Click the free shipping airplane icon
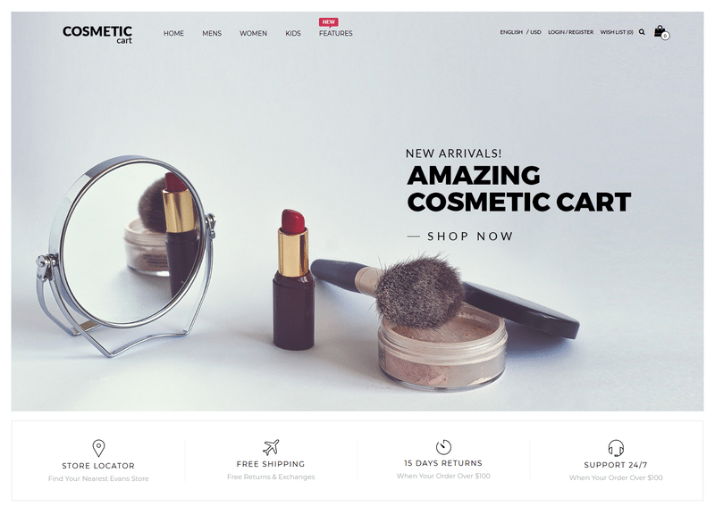The image size is (715, 506). coord(271,447)
